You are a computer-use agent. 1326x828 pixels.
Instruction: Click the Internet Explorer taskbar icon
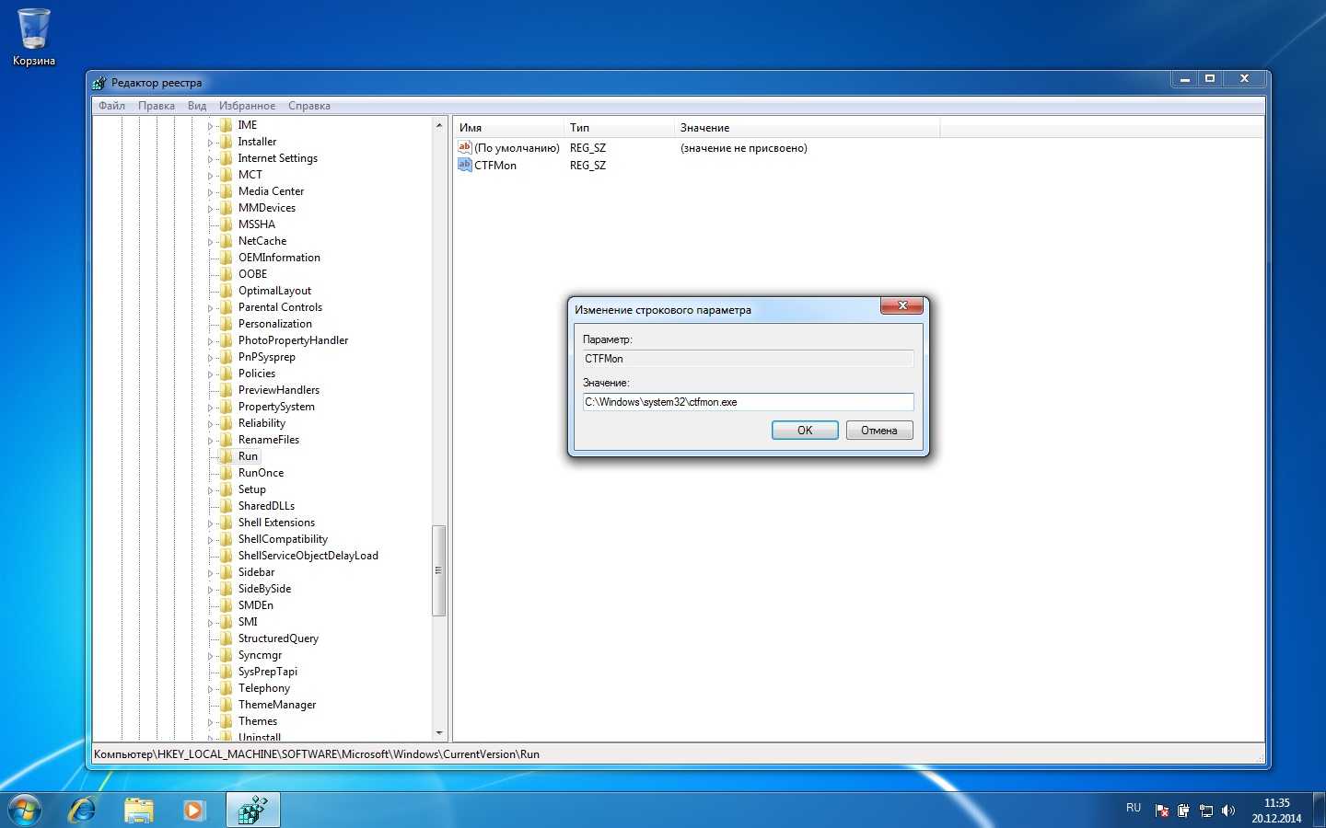pos(83,810)
